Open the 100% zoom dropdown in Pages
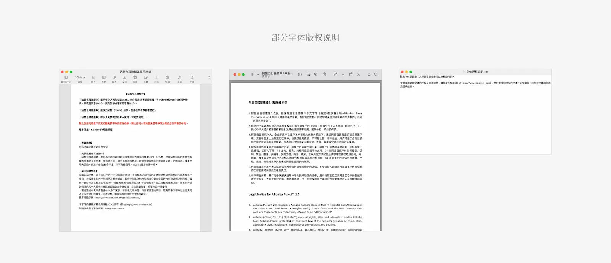The width and height of the screenshot is (611, 263). click(80, 78)
